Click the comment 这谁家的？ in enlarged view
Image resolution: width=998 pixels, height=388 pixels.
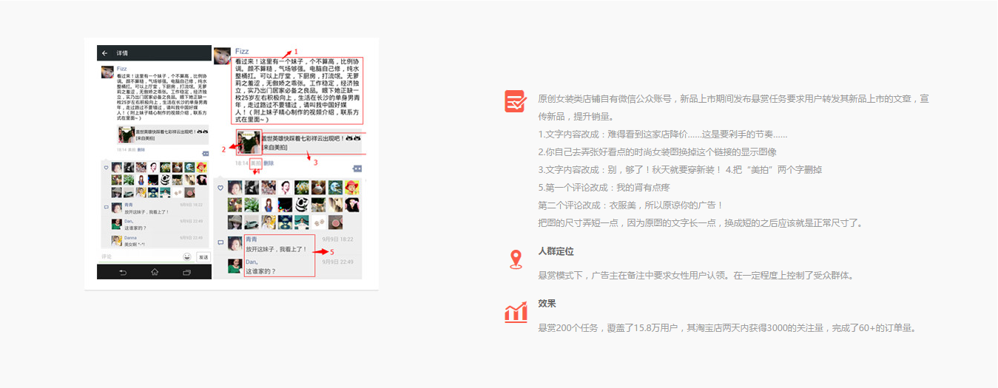[x=260, y=271]
